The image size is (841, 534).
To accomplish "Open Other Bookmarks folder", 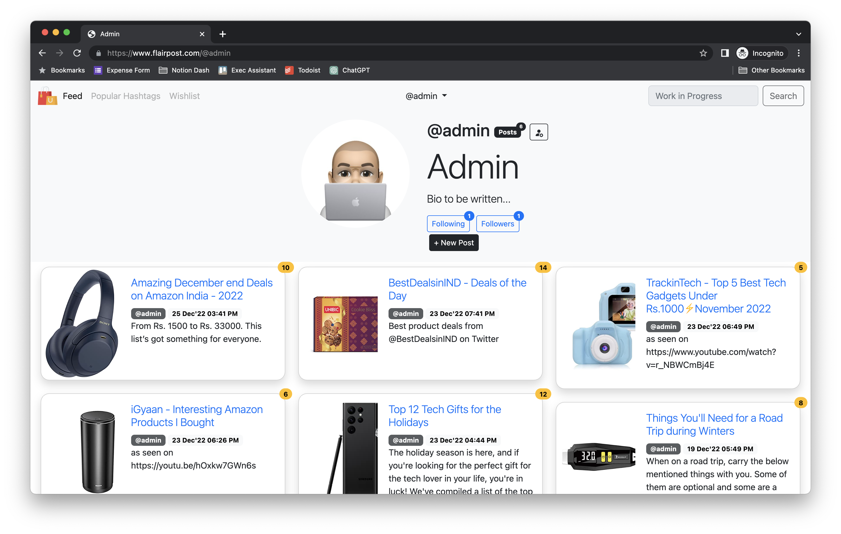I will 771,70.
